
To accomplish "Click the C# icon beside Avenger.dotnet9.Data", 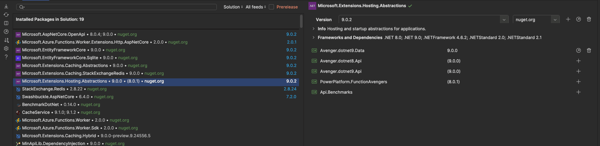I will click(314, 50).
